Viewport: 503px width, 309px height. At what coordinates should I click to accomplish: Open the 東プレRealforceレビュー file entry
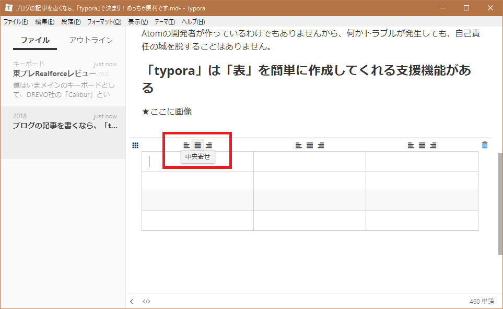(x=63, y=80)
